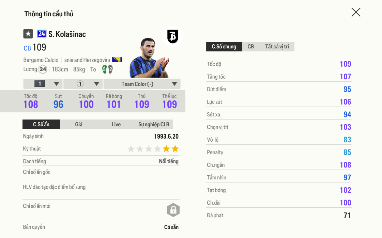
Task: Expand the circled 1 dropdown
Action: click(x=83, y=84)
